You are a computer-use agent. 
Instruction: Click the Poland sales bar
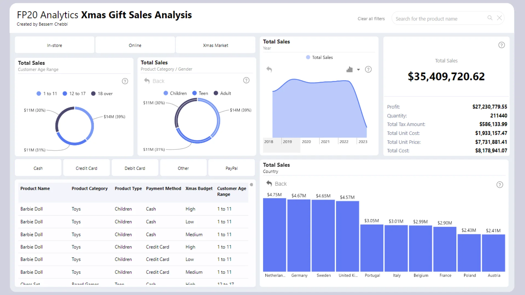469,253
